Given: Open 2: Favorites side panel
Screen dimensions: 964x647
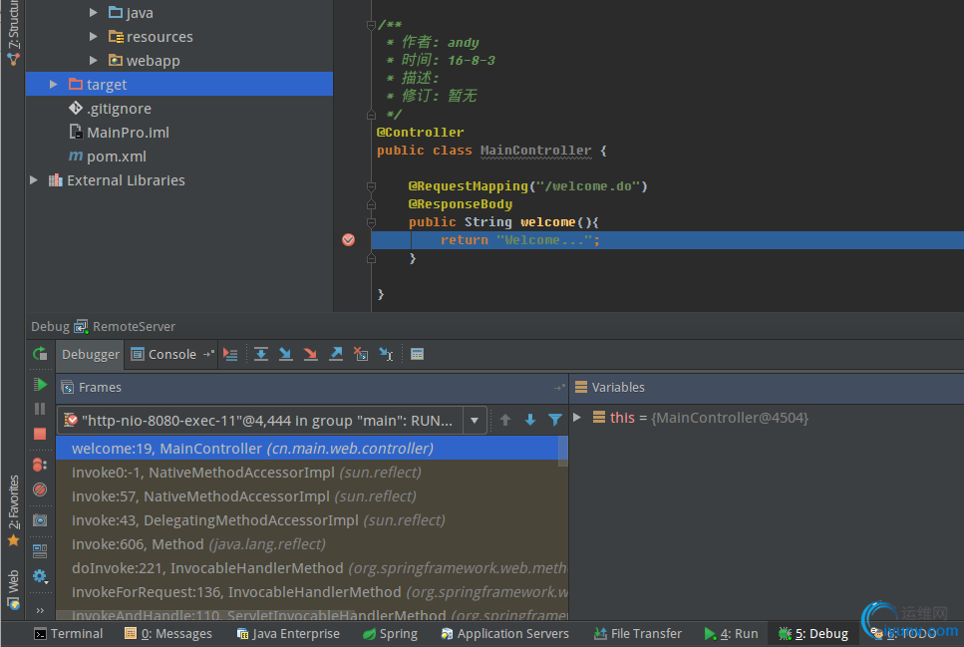Looking at the screenshot, I should point(14,509).
